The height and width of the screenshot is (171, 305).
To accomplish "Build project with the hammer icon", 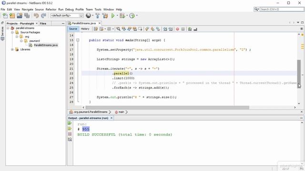I will tap(97, 16).
